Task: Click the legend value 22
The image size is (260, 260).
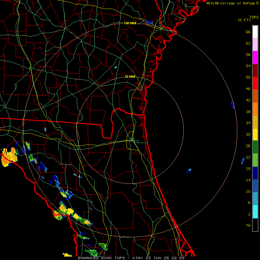Action: pyautogui.click(x=248, y=157)
